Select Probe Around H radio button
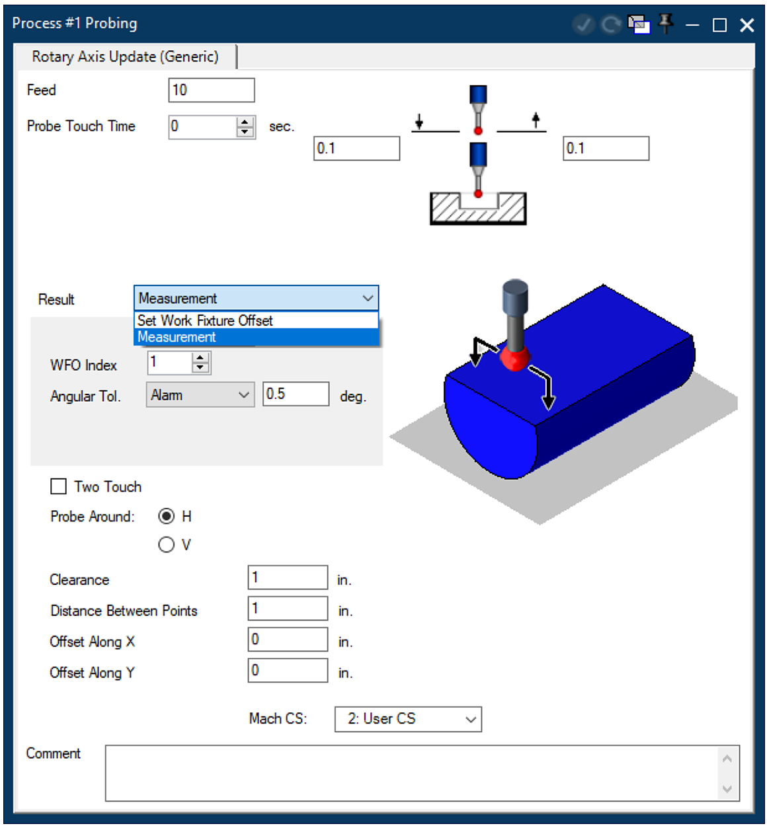 click(x=167, y=516)
